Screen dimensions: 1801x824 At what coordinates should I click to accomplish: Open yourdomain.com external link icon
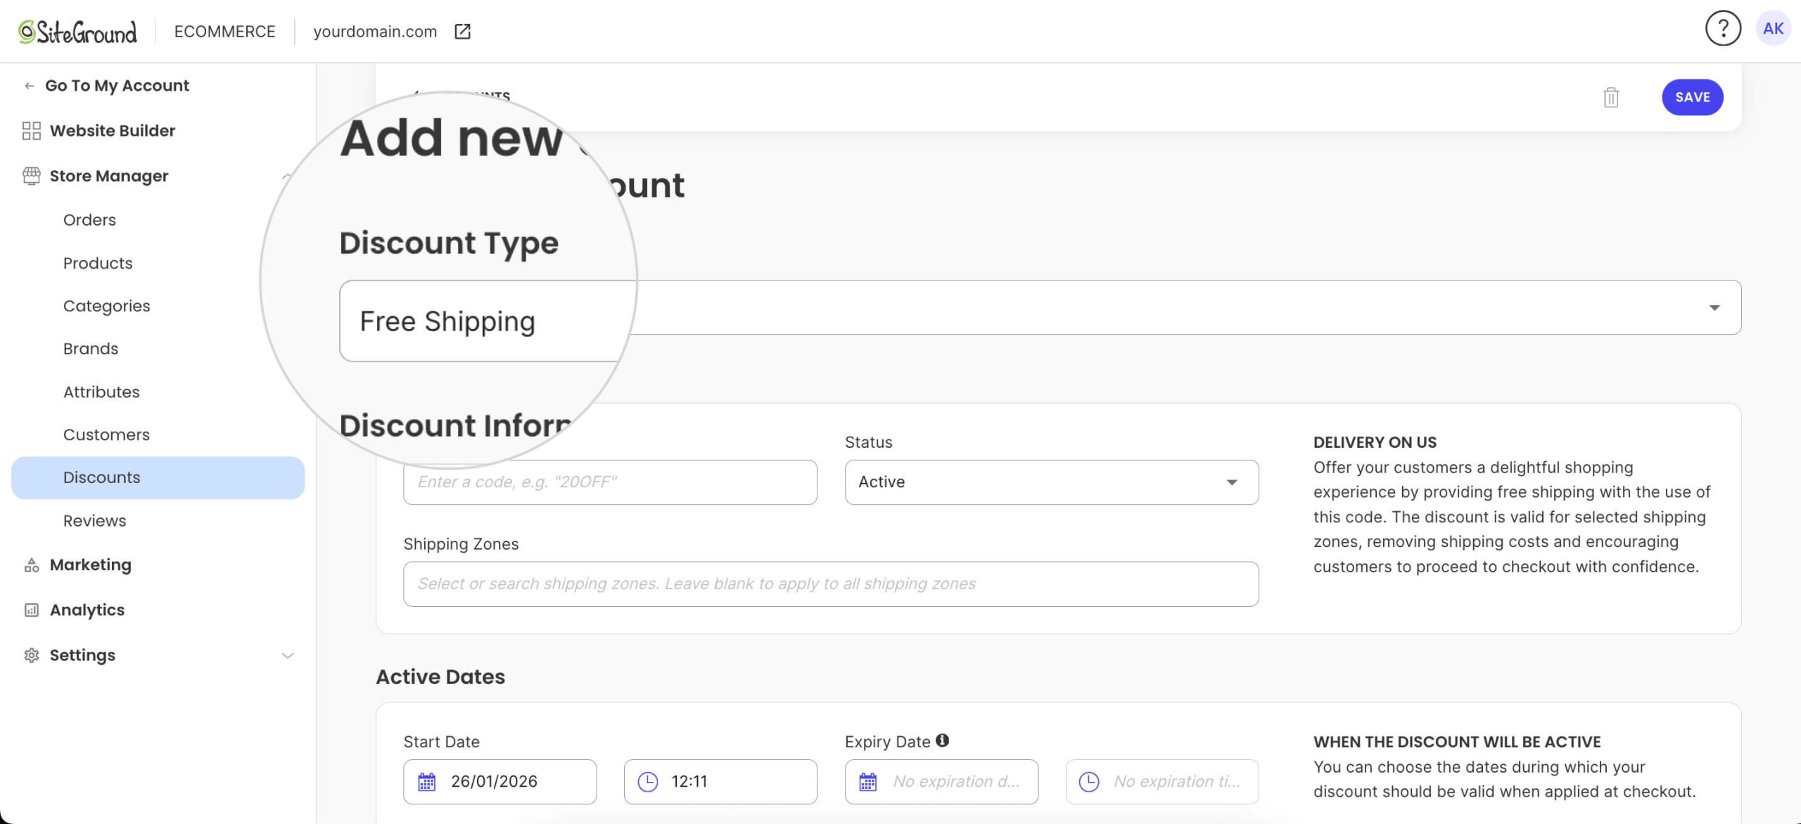pos(462,32)
